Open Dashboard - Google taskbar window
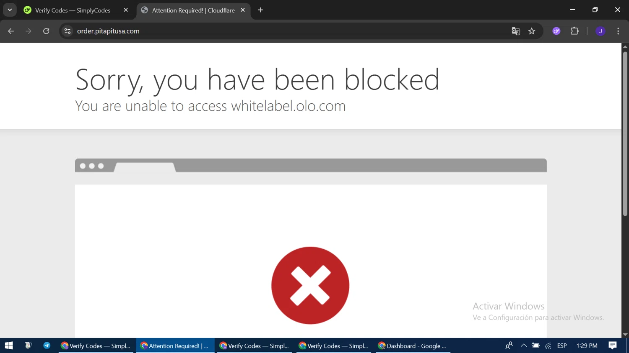629x353 pixels. (x=413, y=345)
